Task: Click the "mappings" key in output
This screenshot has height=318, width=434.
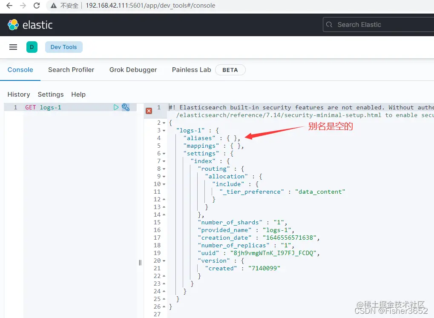Action: pyautogui.click(x=201, y=146)
